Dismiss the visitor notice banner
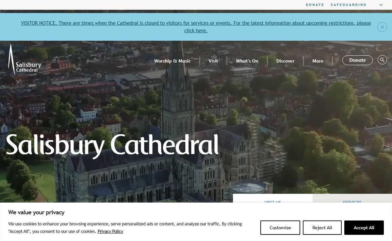The width and height of the screenshot is (392, 241). (382, 27)
